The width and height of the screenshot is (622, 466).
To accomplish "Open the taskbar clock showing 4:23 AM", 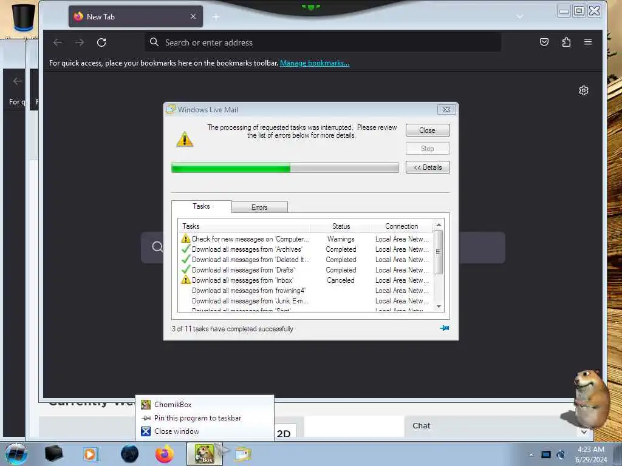I will (x=591, y=454).
